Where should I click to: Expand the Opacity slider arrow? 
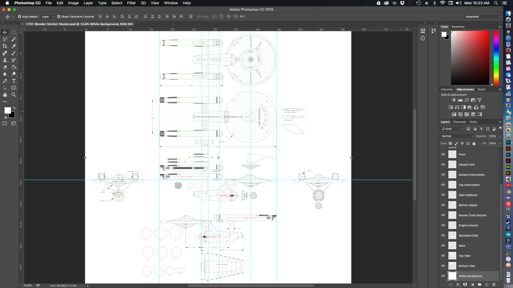pos(500,136)
